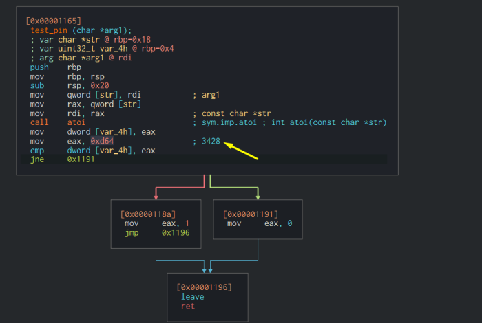The width and height of the screenshot is (482, 323).
Task: Click the [0x0000118a] block header
Action: coord(148,214)
